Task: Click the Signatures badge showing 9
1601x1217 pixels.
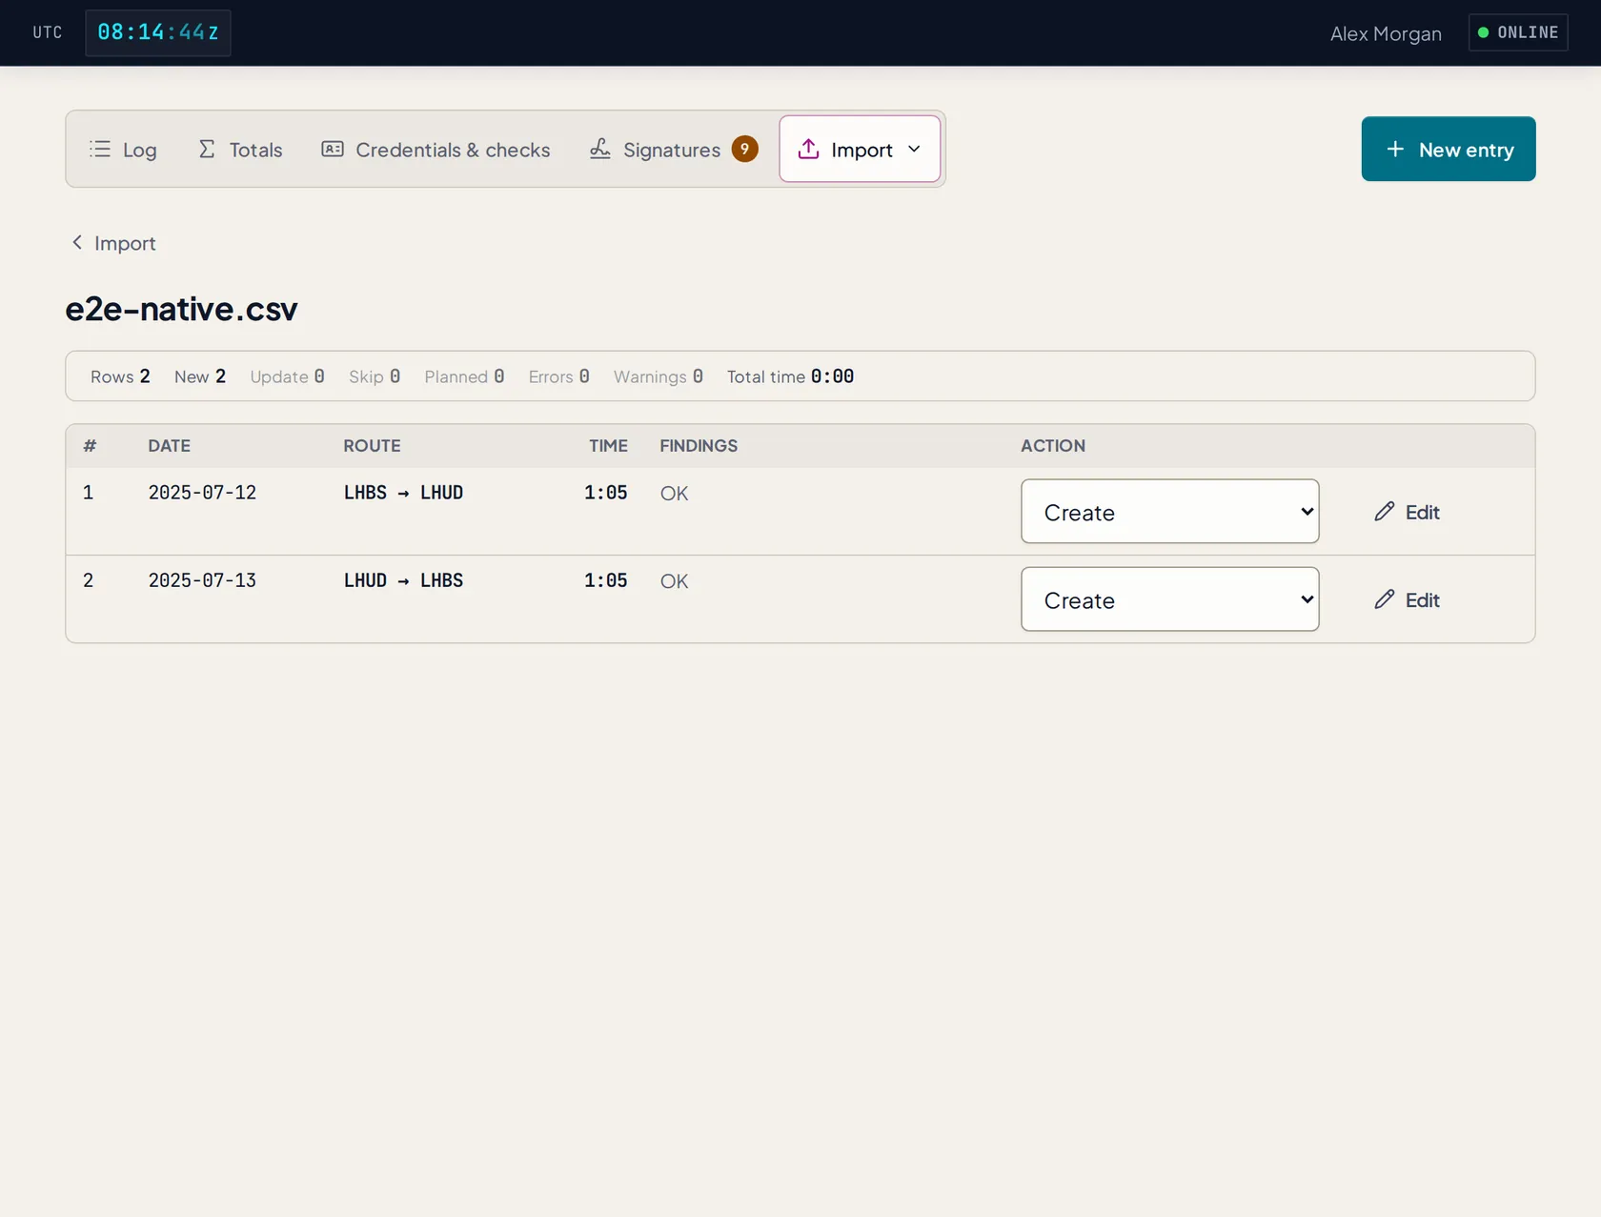Action: 745,149
